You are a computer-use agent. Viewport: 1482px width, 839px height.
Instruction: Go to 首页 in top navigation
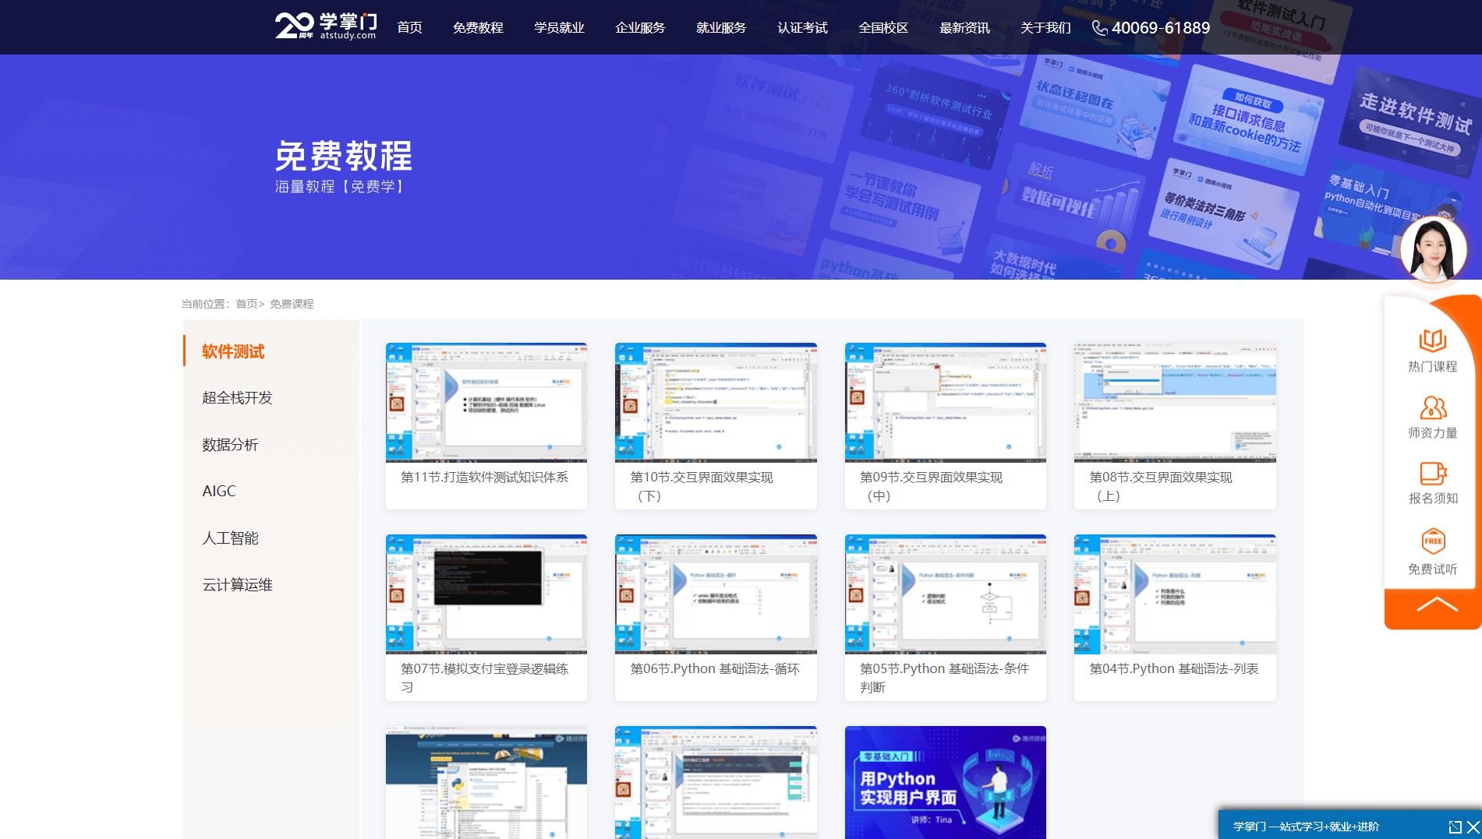pos(409,28)
